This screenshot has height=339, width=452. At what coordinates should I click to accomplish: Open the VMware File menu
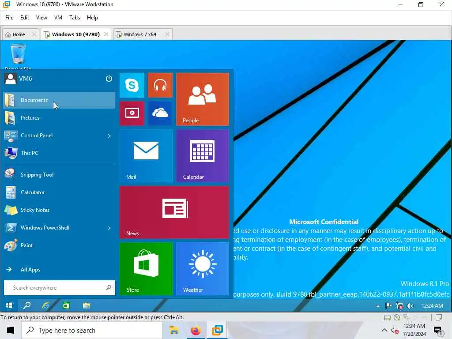click(x=9, y=18)
